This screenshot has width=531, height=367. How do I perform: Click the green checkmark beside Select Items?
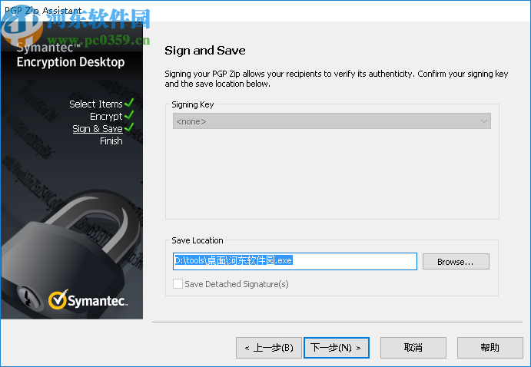[129, 102]
